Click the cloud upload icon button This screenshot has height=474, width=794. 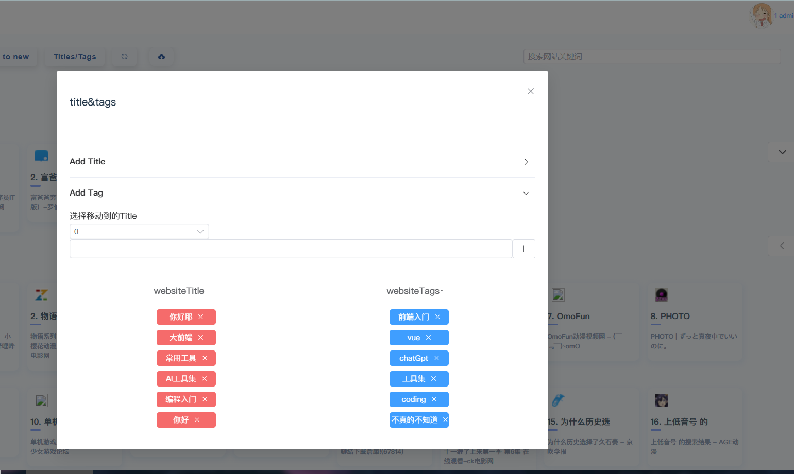click(x=161, y=57)
